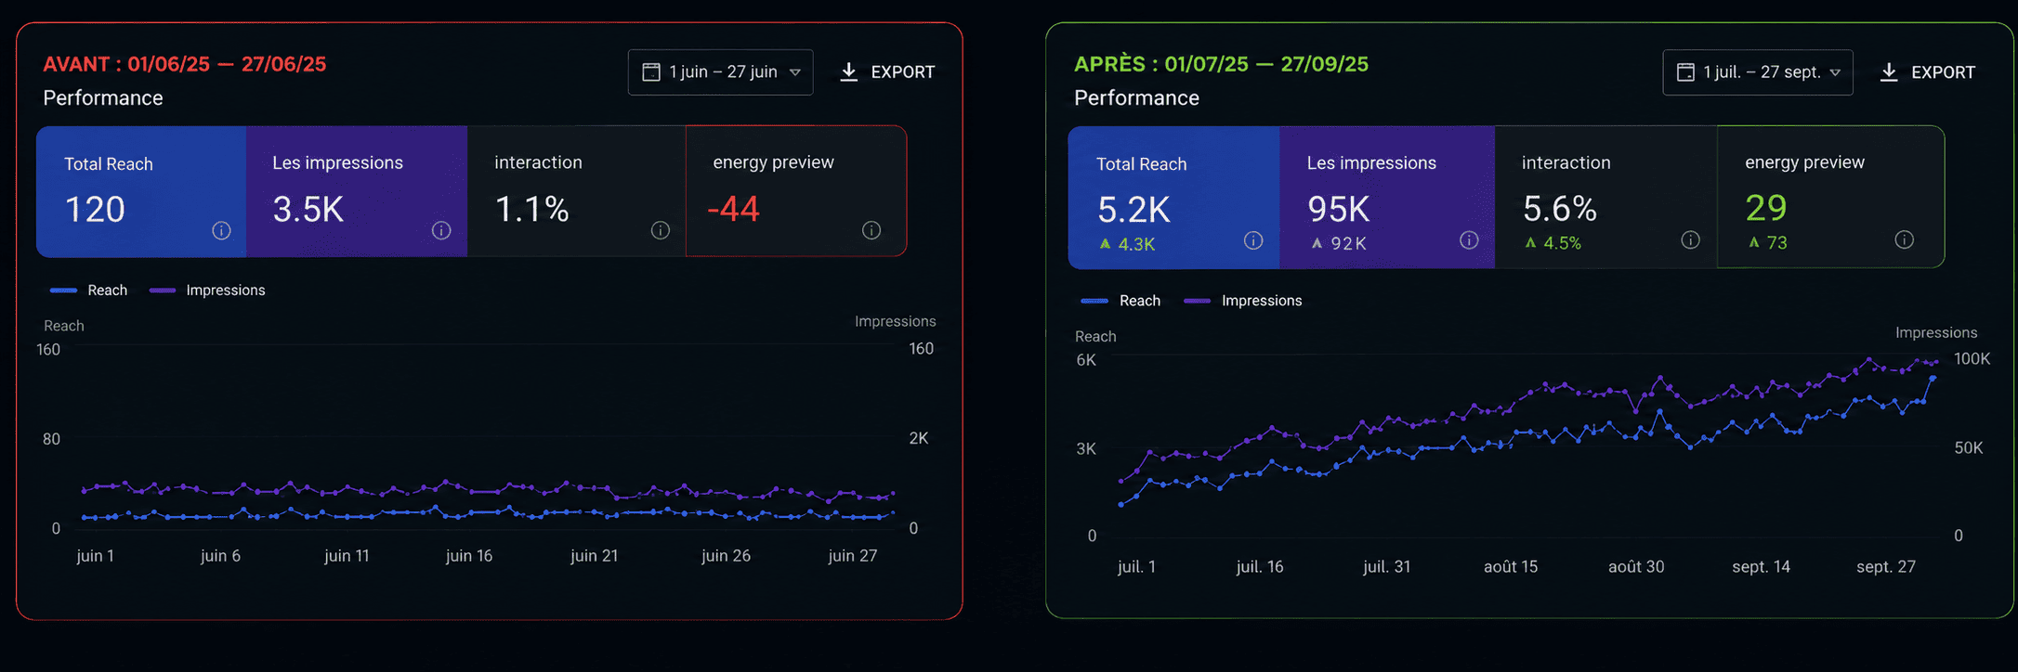Click the 100K Impressions axis value
The width and height of the screenshot is (2018, 672).
(x=1972, y=359)
